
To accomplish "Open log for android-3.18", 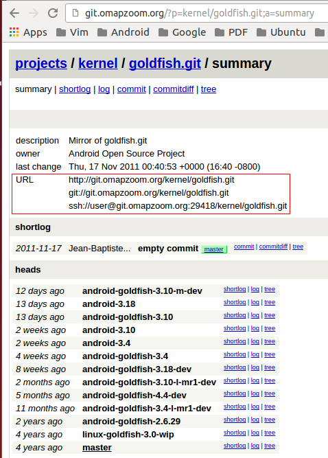I will [255, 302].
